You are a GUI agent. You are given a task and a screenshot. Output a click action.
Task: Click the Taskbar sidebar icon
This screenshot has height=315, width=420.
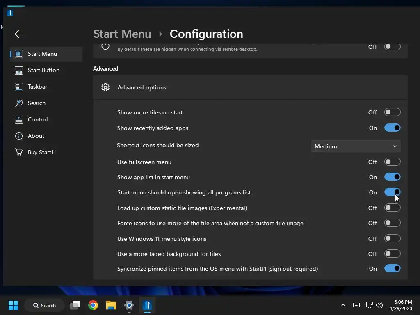(x=19, y=87)
